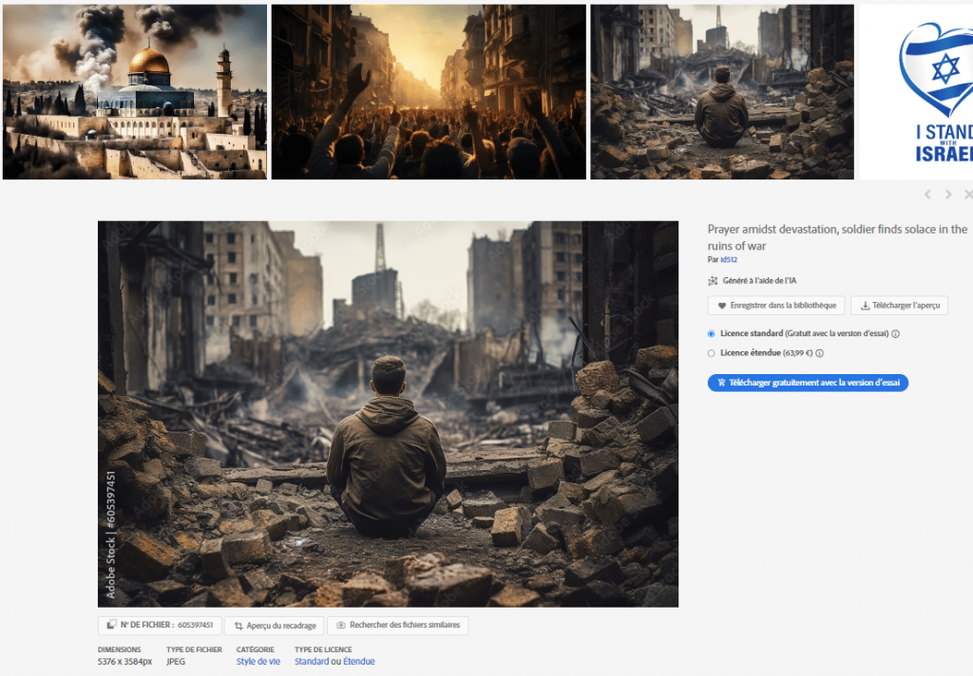The width and height of the screenshot is (973, 676).
Task: Open the Dome of the Rock thumbnail
Action: point(135,92)
